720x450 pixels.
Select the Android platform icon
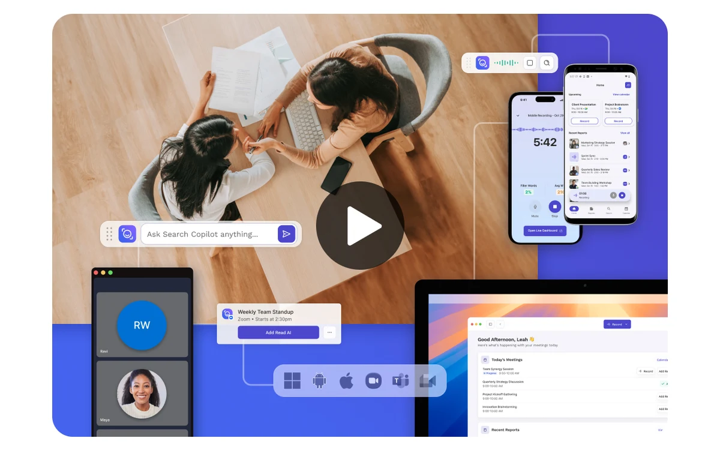pyautogui.click(x=319, y=380)
